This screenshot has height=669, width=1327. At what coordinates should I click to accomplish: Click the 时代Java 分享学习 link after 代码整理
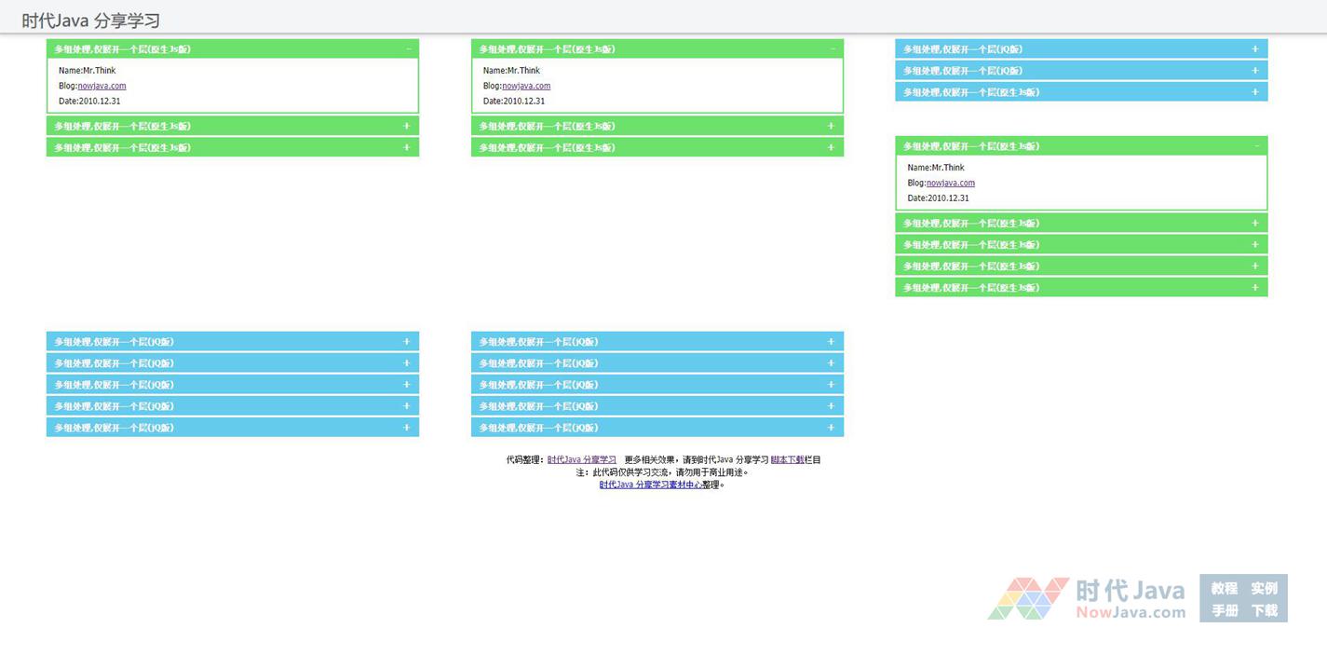point(582,459)
